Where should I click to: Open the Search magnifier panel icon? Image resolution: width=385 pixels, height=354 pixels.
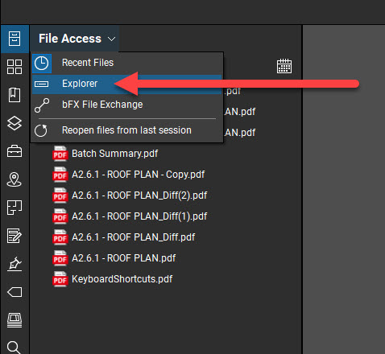point(14,348)
